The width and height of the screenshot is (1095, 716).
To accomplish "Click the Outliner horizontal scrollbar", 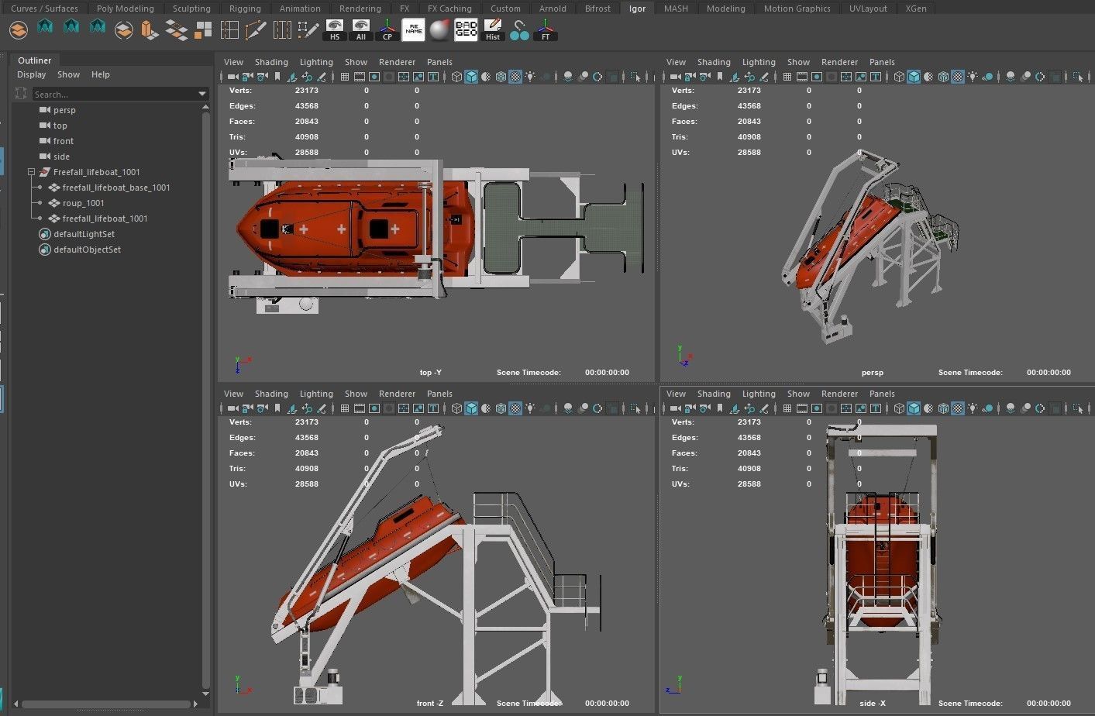I will 105,704.
